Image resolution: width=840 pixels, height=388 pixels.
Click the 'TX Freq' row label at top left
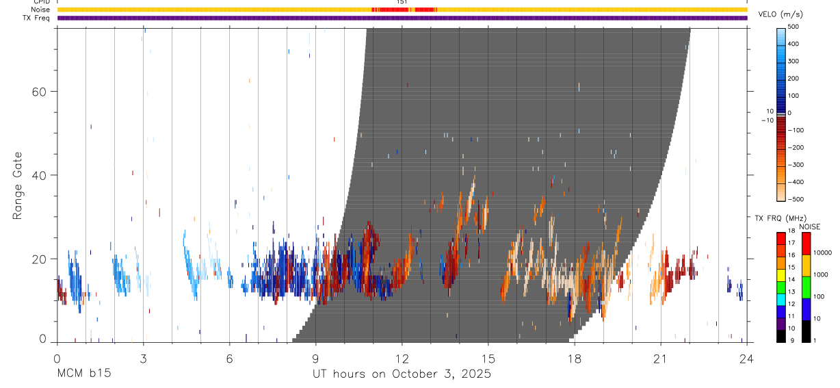click(36, 18)
